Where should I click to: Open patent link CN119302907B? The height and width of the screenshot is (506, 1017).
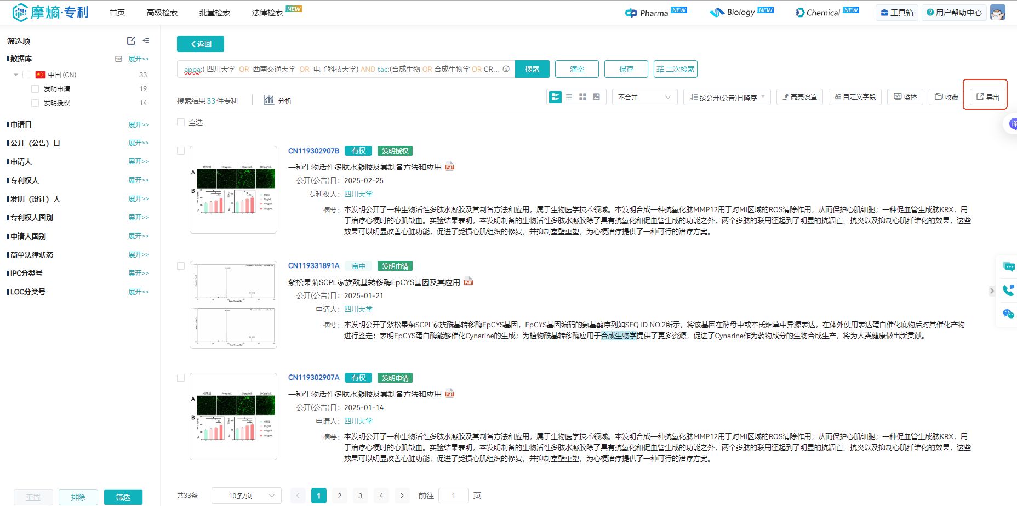tap(313, 151)
